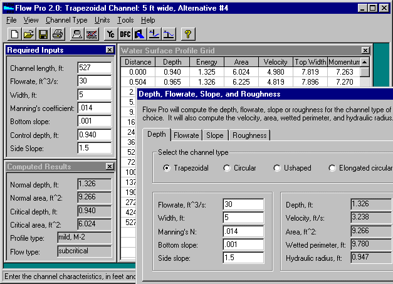Click the Area column header

pyautogui.click(x=241, y=62)
